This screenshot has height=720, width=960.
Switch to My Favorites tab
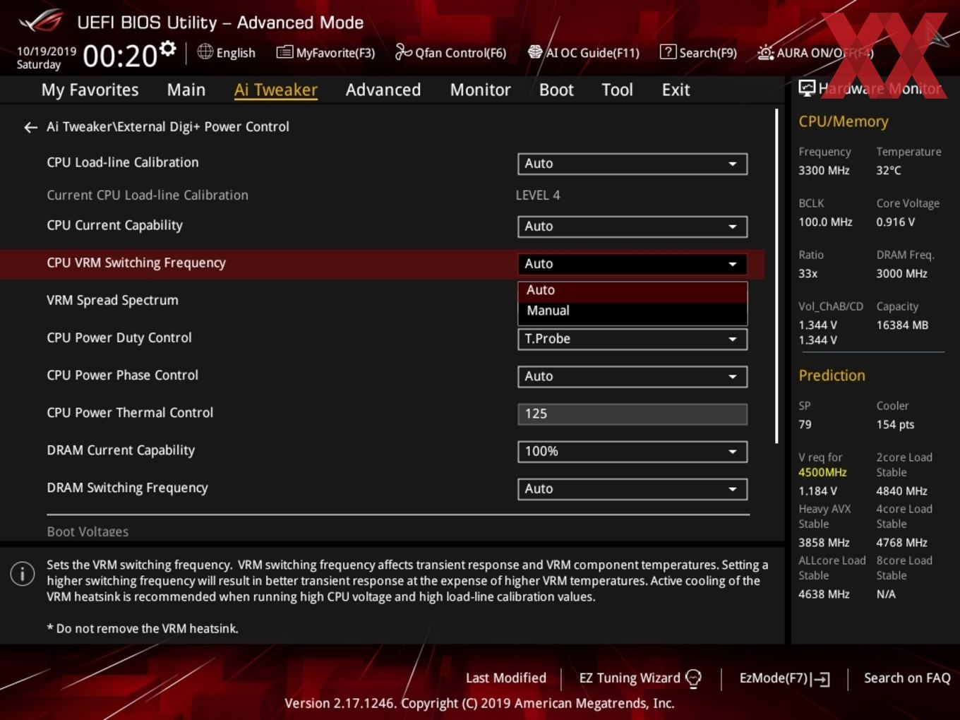click(90, 90)
